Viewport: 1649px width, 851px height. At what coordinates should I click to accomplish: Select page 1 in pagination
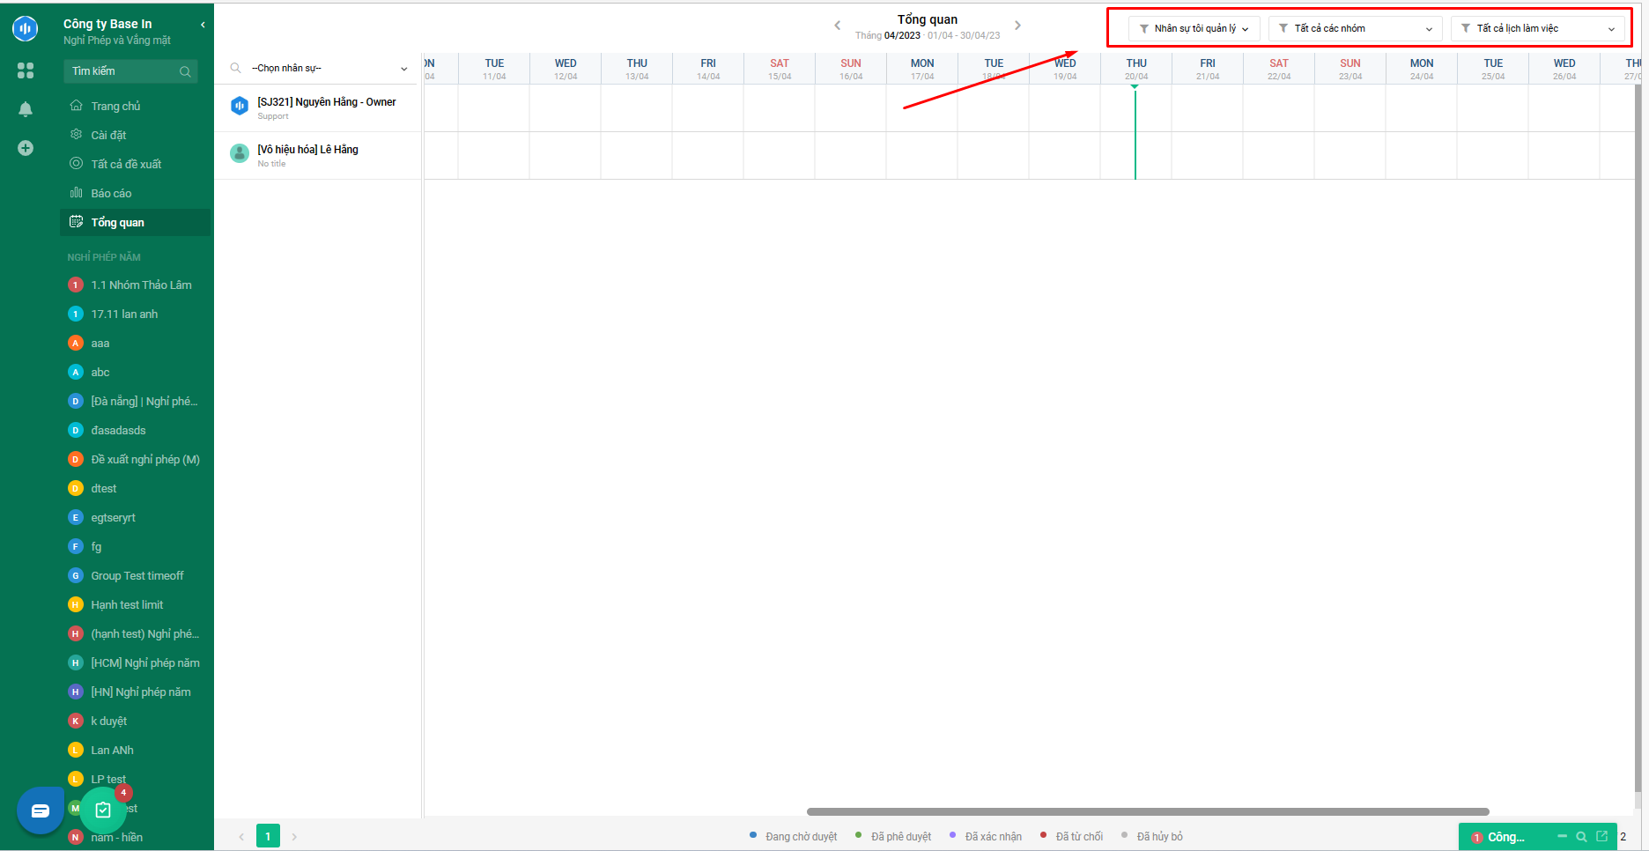[268, 836]
